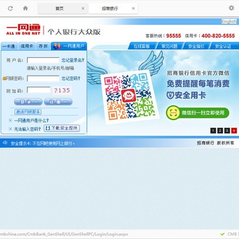Click the scan icon on green button
This screenshot has height=239, width=239.
[173, 113]
